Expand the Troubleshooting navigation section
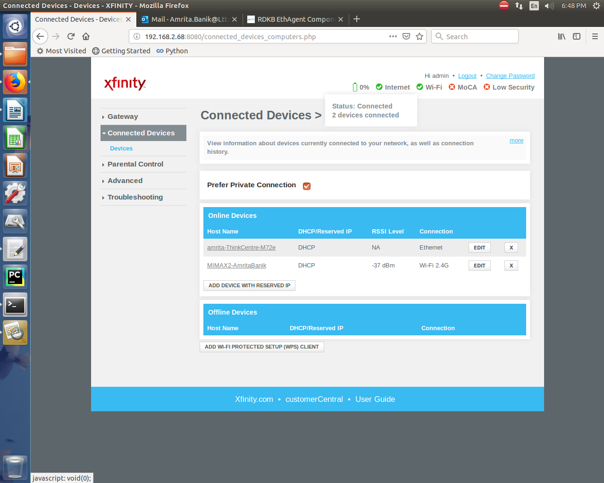 [135, 197]
